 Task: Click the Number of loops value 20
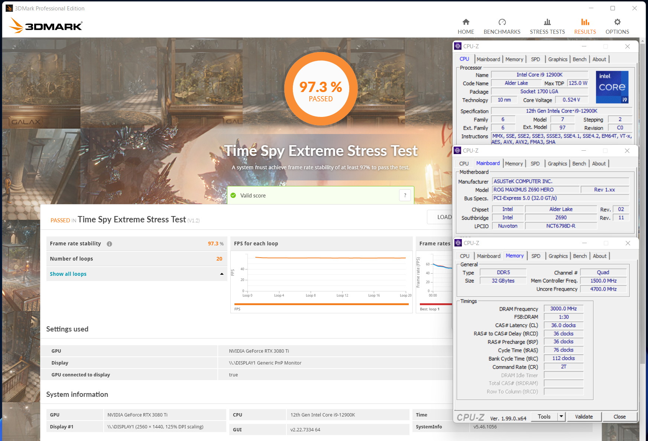(219, 259)
